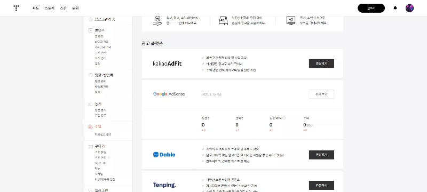Image resolution: width=427 pixels, height=192 pixels.
Task: Click the AD signboard icon
Action: pyautogui.click(x=223, y=20)
